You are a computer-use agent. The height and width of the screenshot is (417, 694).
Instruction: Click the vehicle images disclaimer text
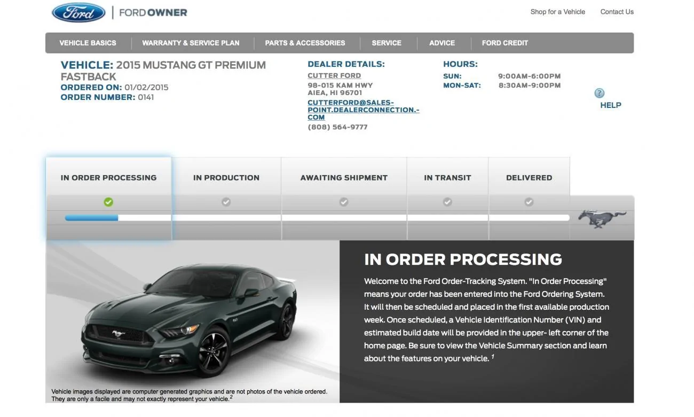coord(190,395)
